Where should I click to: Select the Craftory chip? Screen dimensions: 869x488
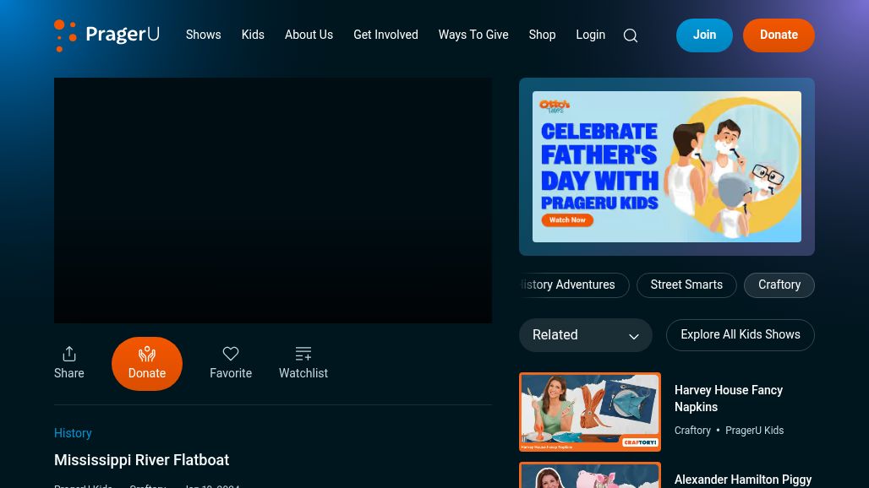pyautogui.click(x=779, y=285)
